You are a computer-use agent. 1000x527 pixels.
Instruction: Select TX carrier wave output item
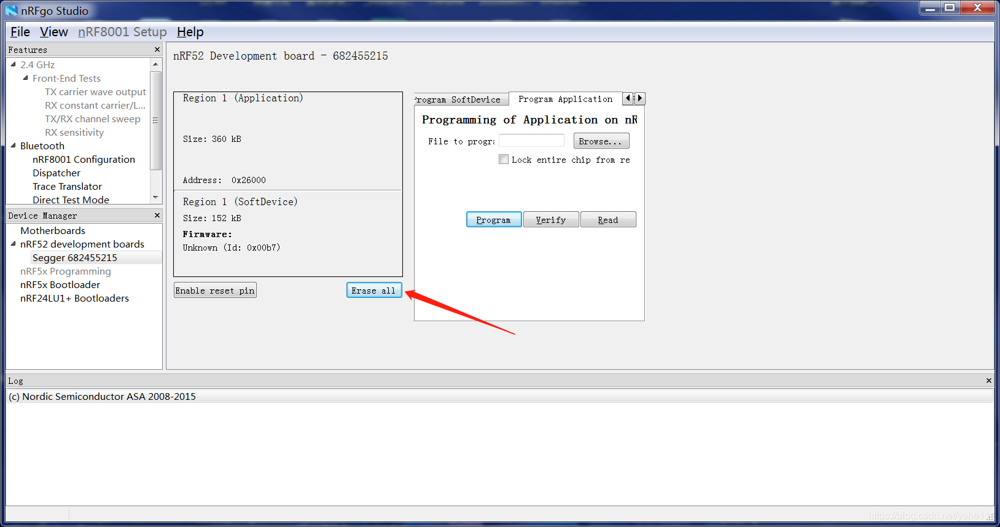(x=95, y=92)
